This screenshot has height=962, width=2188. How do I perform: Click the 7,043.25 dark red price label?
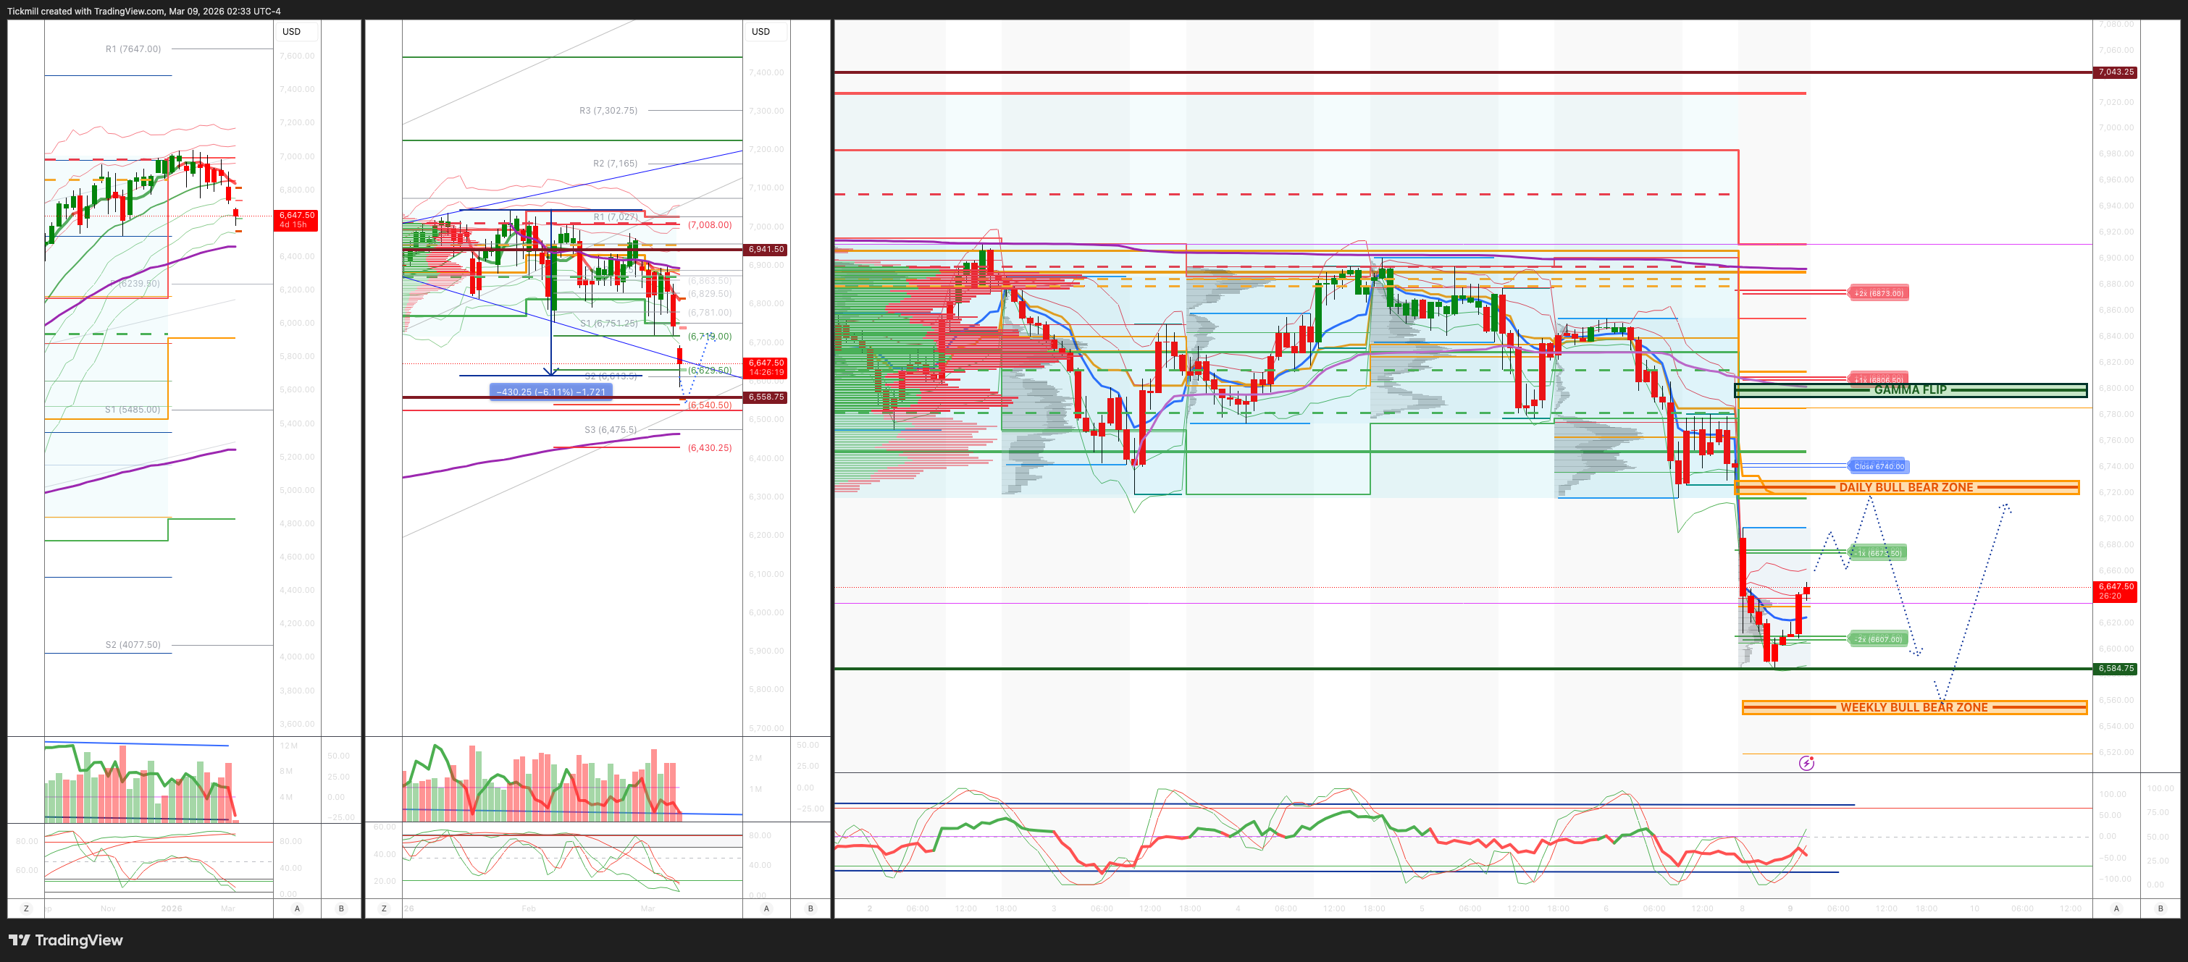[x=2115, y=72]
